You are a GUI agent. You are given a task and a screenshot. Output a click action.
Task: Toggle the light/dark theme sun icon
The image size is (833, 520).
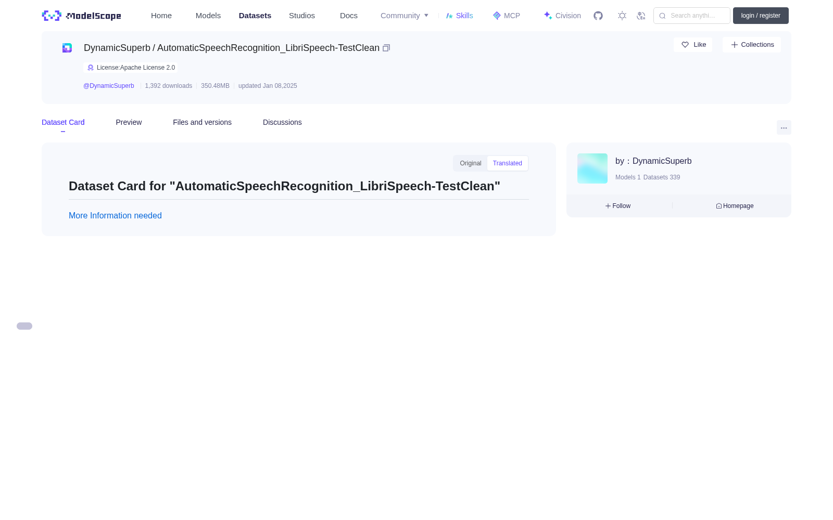pos(622,16)
